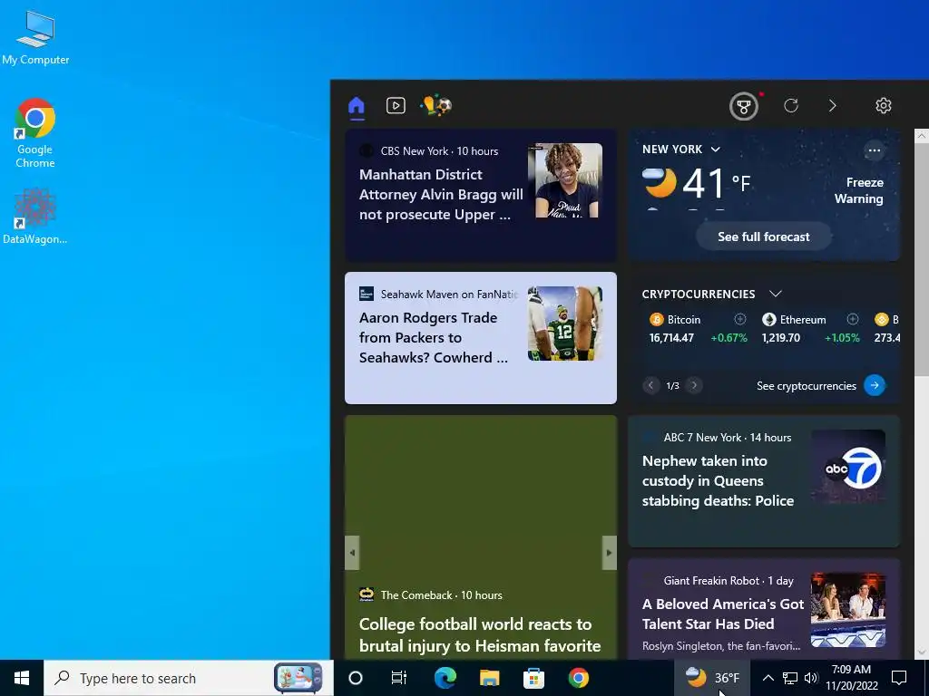The height and width of the screenshot is (696, 929).
Task: Open the sports and games tab
Action: point(436,105)
